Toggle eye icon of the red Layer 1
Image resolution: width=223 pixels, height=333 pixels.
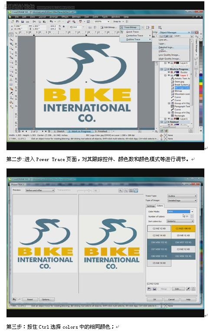pos(169,75)
